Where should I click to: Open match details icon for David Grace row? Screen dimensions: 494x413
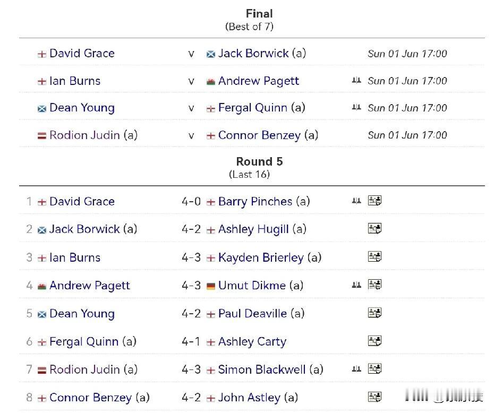[x=374, y=200]
